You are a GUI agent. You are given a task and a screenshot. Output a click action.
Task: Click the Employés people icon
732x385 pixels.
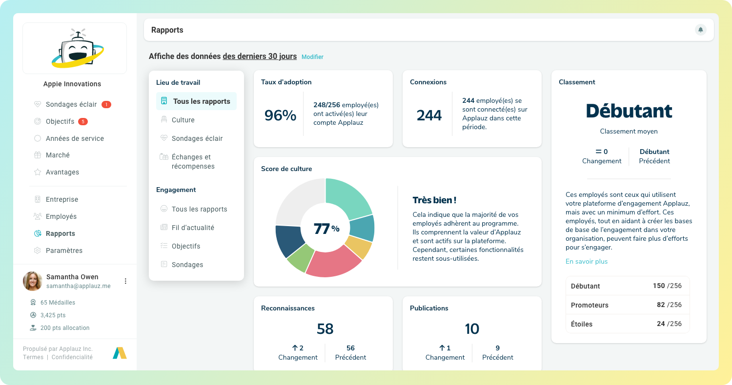click(38, 216)
